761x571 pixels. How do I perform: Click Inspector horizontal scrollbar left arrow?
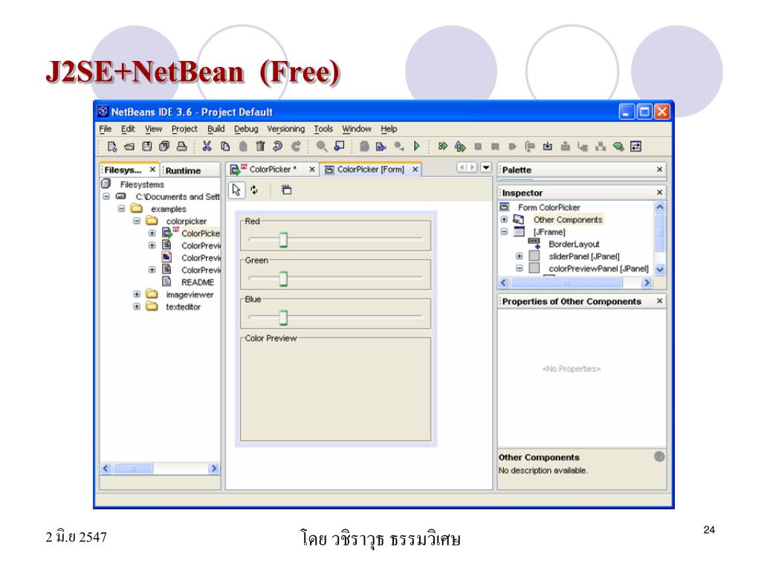pyautogui.click(x=503, y=283)
